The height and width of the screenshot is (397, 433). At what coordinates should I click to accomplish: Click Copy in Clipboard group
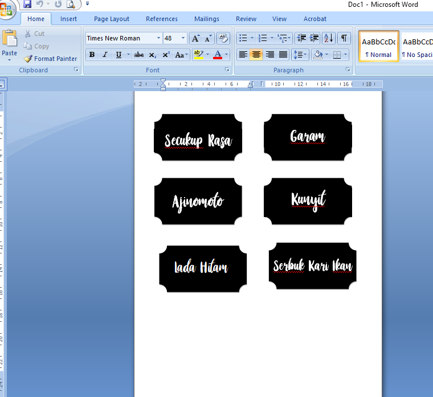point(36,46)
